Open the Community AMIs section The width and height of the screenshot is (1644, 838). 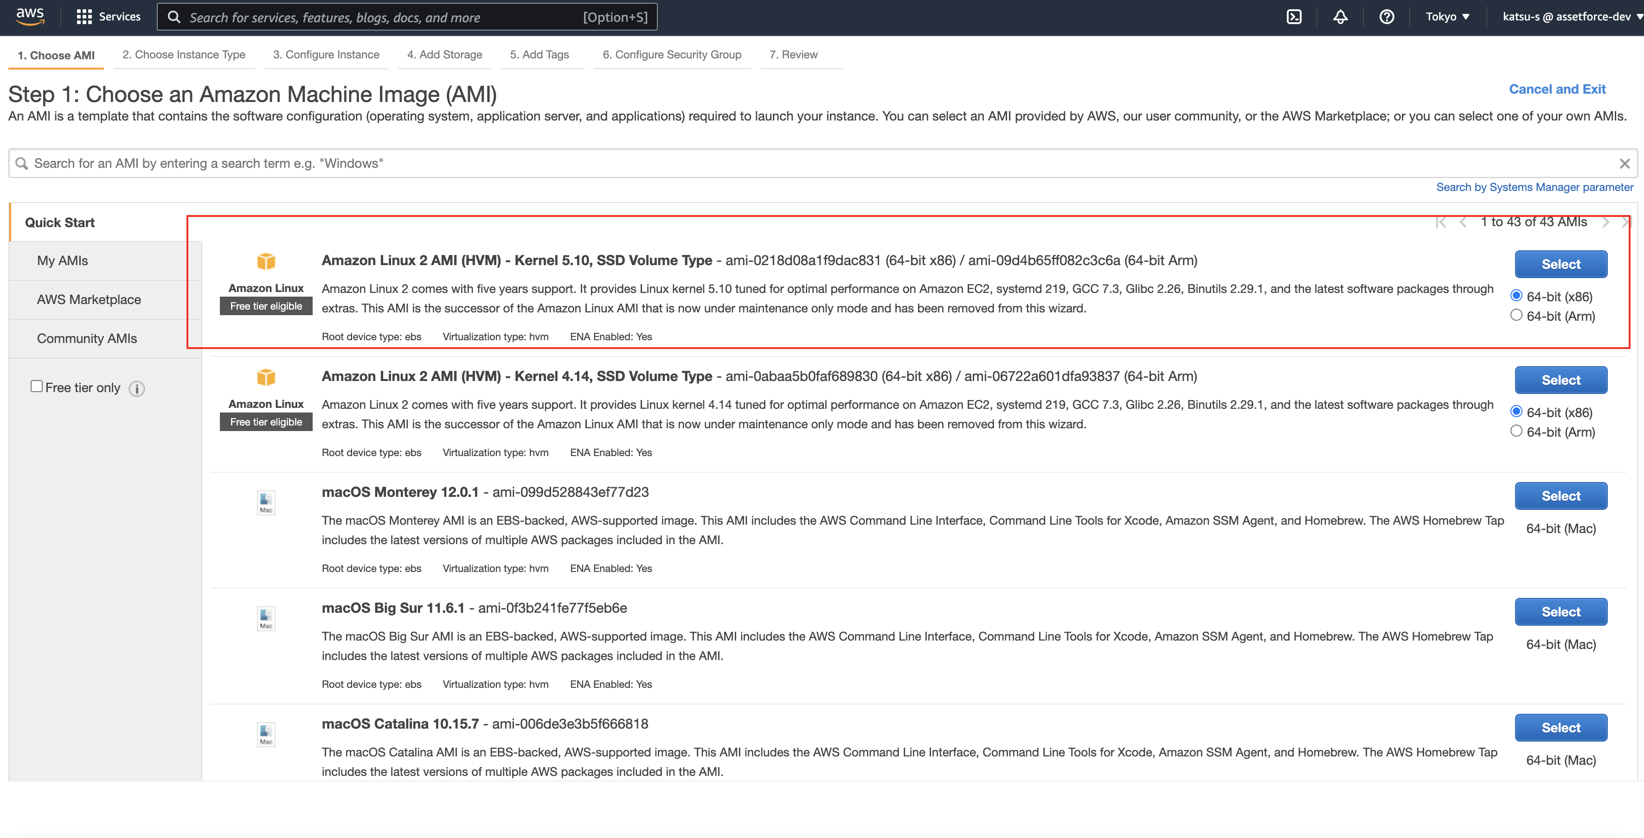tap(86, 338)
